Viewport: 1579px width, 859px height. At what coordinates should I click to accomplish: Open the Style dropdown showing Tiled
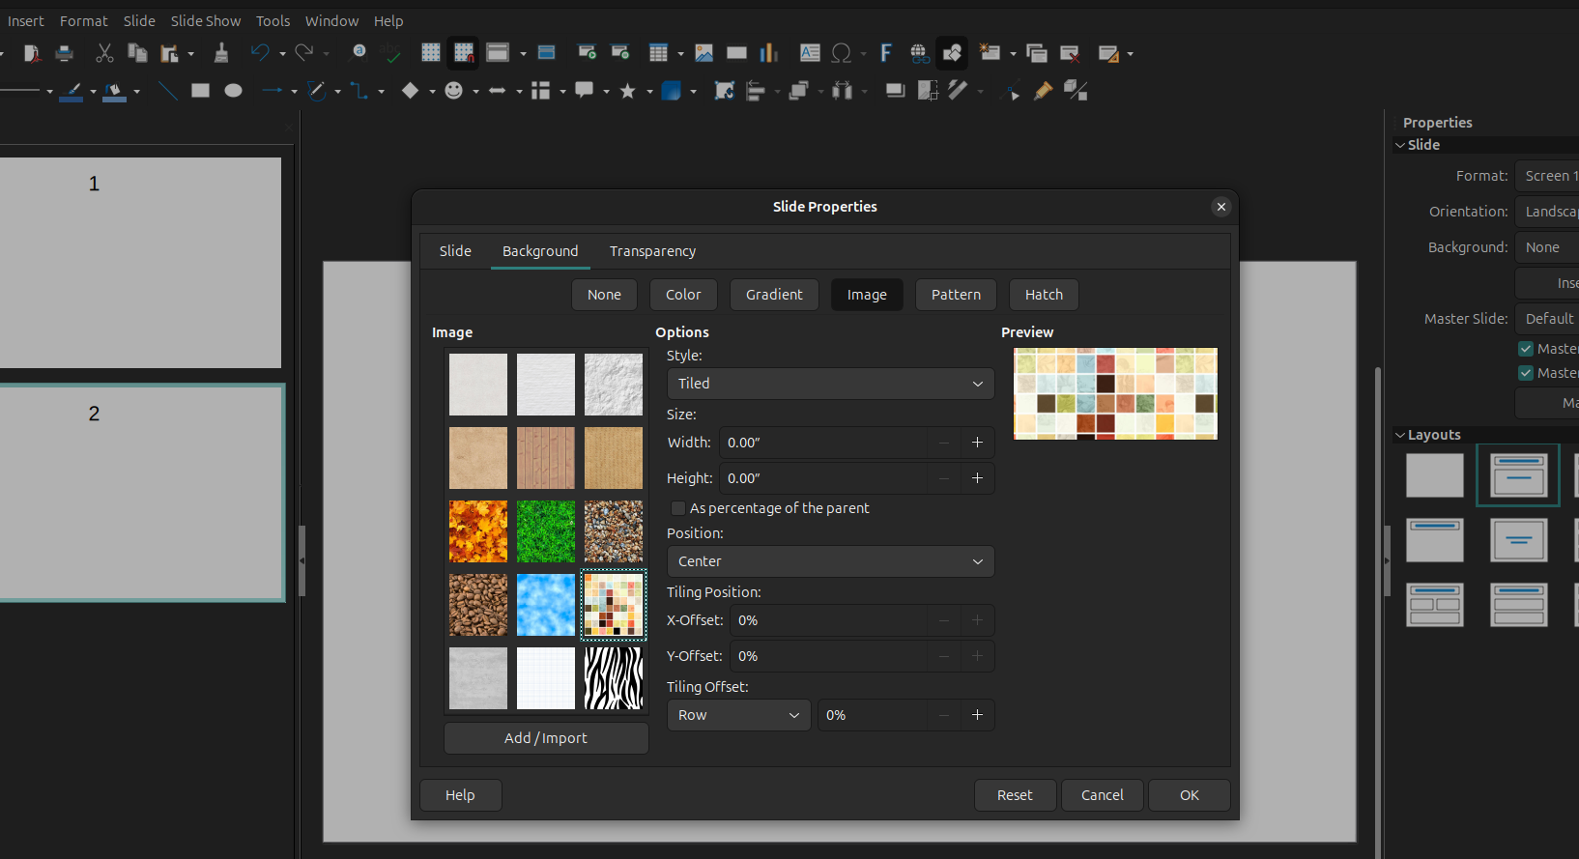tap(830, 384)
